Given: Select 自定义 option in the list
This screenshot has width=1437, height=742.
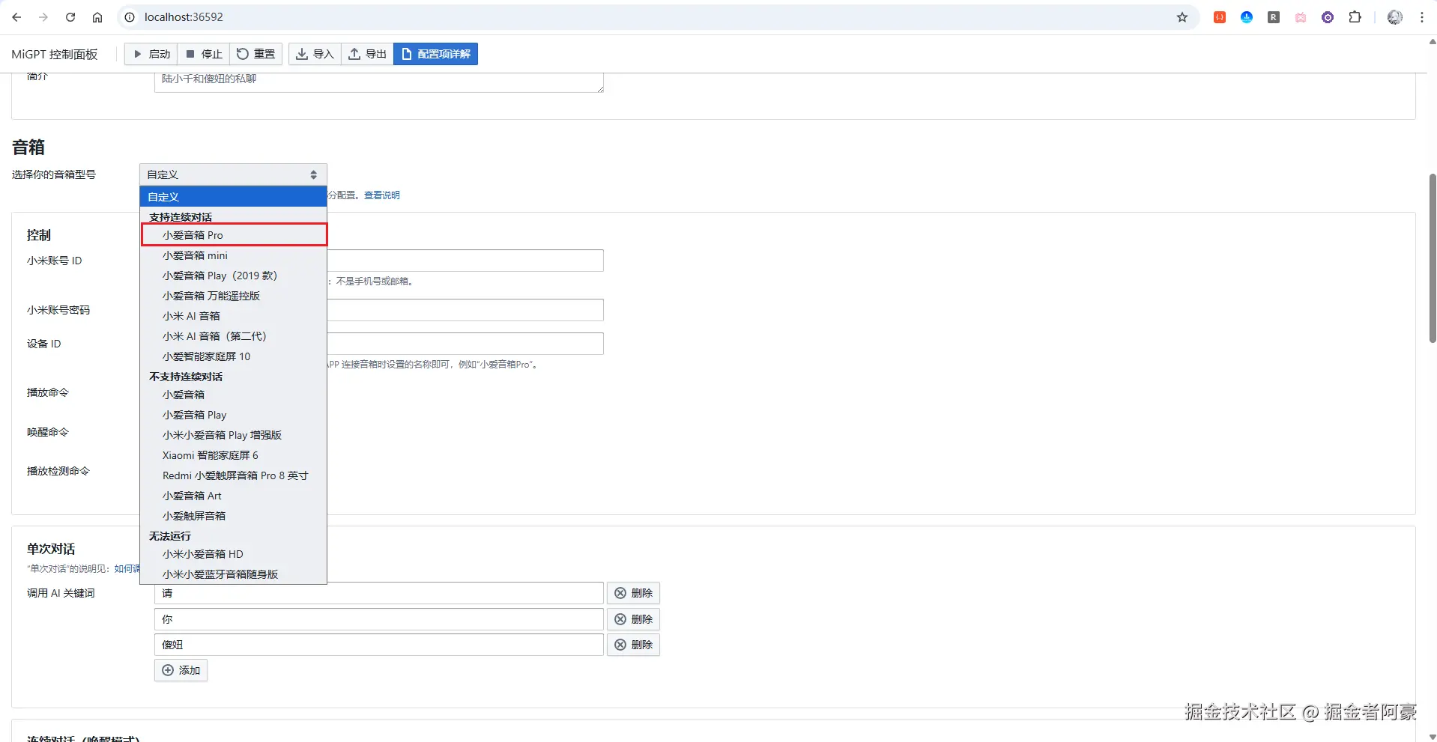Looking at the screenshot, I should pos(233,197).
